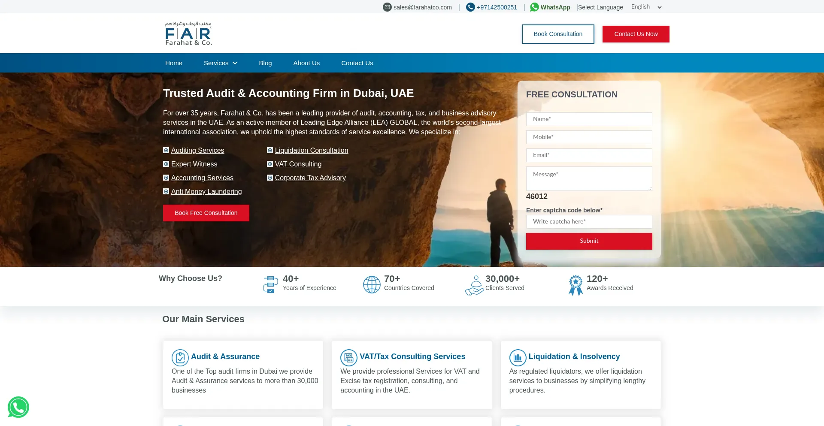Submit the free consultation form
824x426 pixels.
pyautogui.click(x=589, y=241)
